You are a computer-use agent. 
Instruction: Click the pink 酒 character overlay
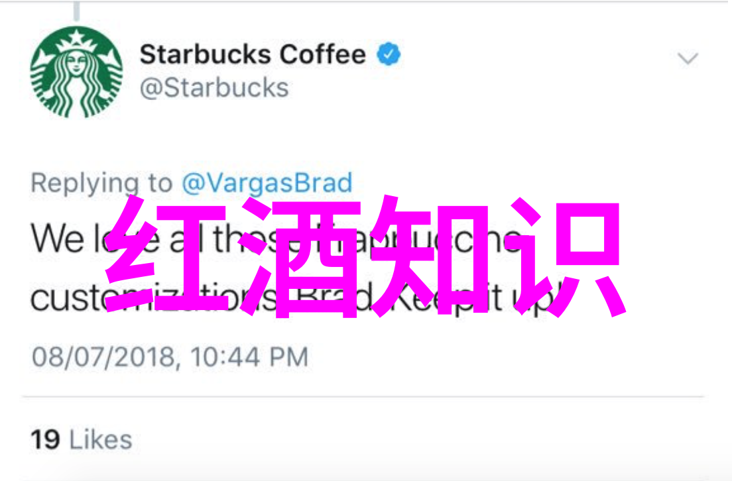(x=301, y=258)
